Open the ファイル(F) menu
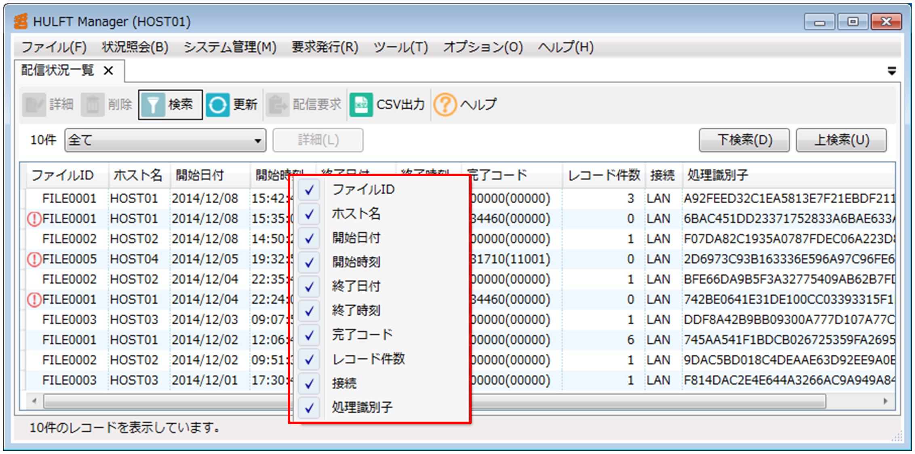This screenshot has width=915, height=454. point(54,47)
